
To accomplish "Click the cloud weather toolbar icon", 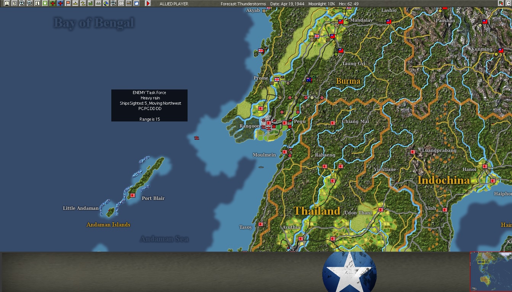I will (x=136, y=3).
